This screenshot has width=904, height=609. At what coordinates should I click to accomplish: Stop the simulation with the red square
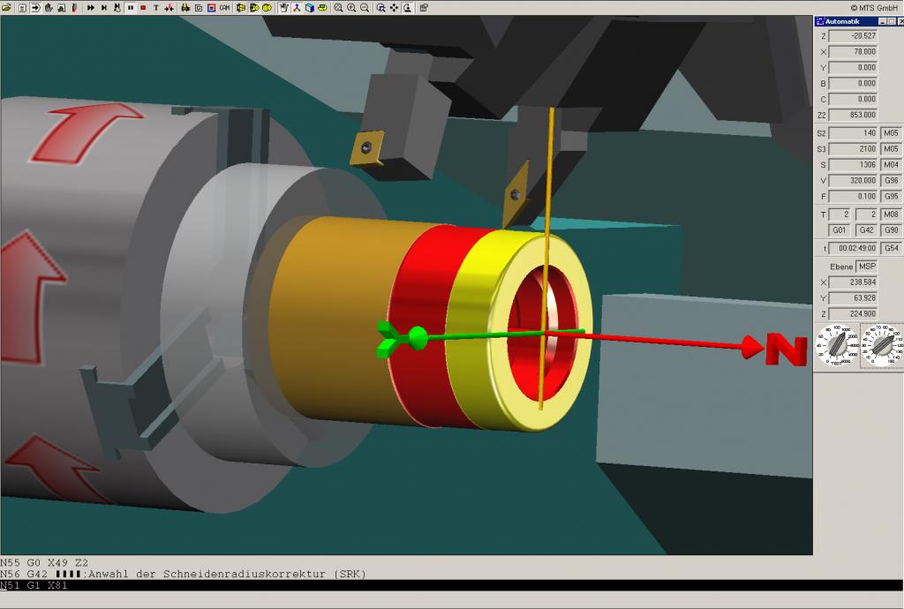[x=143, y=7]
